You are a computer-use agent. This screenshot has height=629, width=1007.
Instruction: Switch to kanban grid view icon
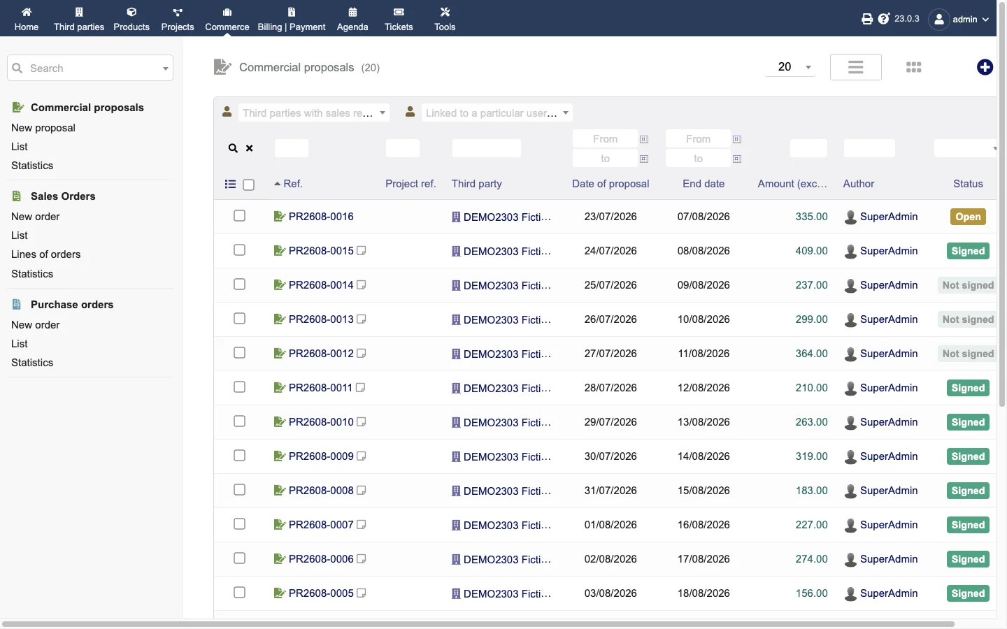913,67
